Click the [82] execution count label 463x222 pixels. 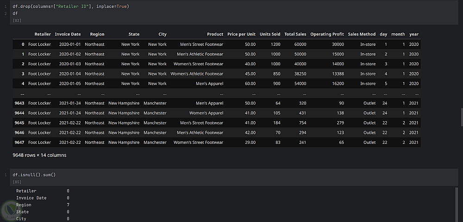point(17,20)
